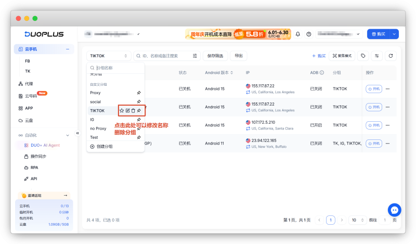
Task: Open the column settings sliders icon
Action: pyautogui.click(x=376, y=56)
